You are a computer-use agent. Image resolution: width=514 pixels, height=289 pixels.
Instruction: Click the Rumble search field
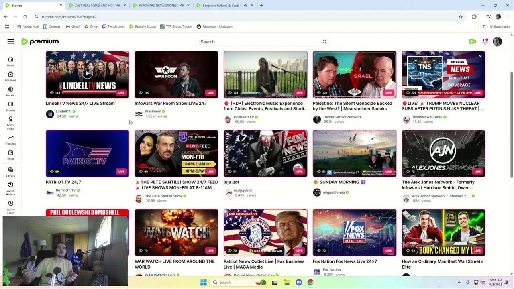263,42
